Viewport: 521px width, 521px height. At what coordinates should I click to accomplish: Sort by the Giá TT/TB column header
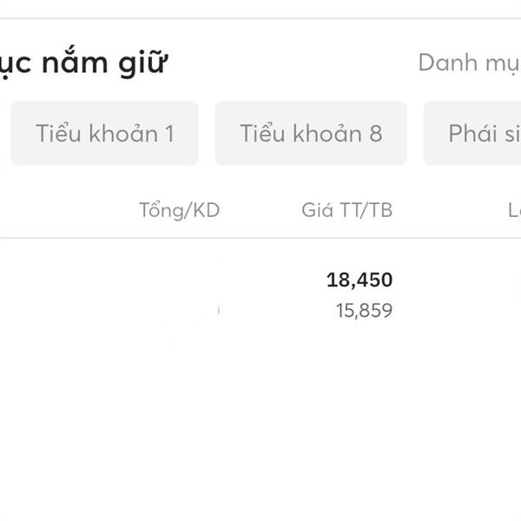(346, 210)
